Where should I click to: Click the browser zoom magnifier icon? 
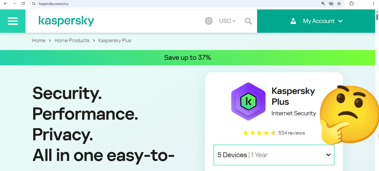pos(323,4)
